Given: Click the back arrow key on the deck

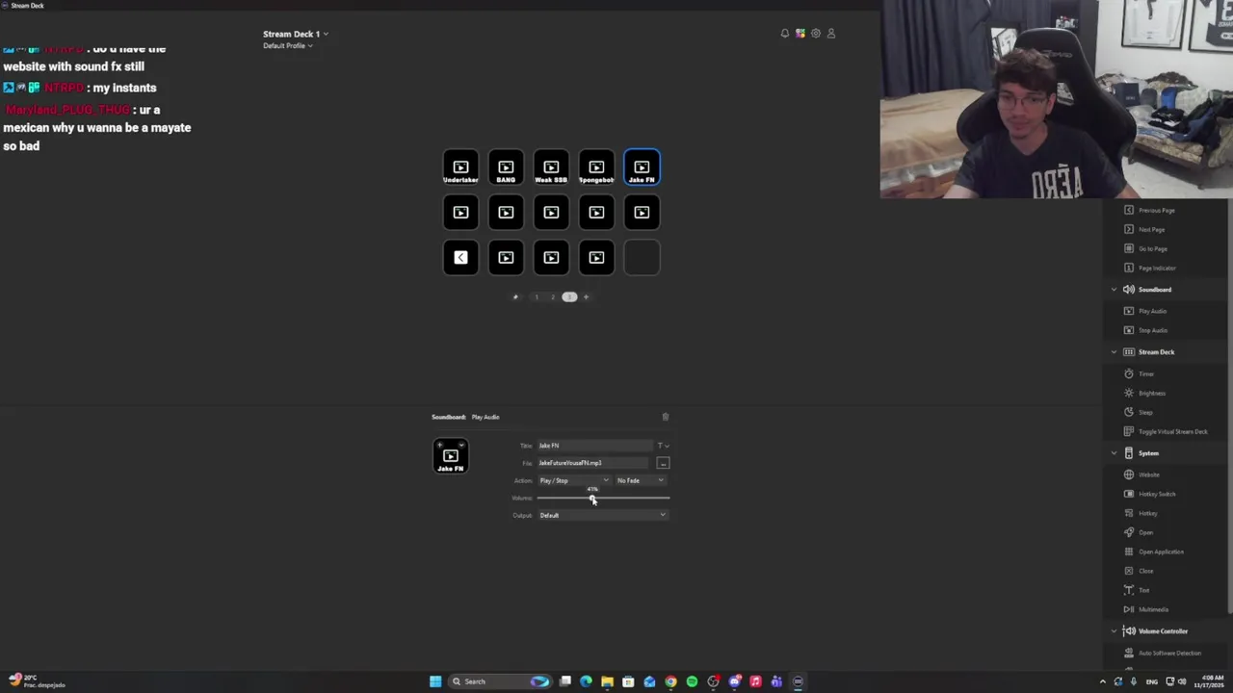Looking at the screenshot, I should click(460, 257).
